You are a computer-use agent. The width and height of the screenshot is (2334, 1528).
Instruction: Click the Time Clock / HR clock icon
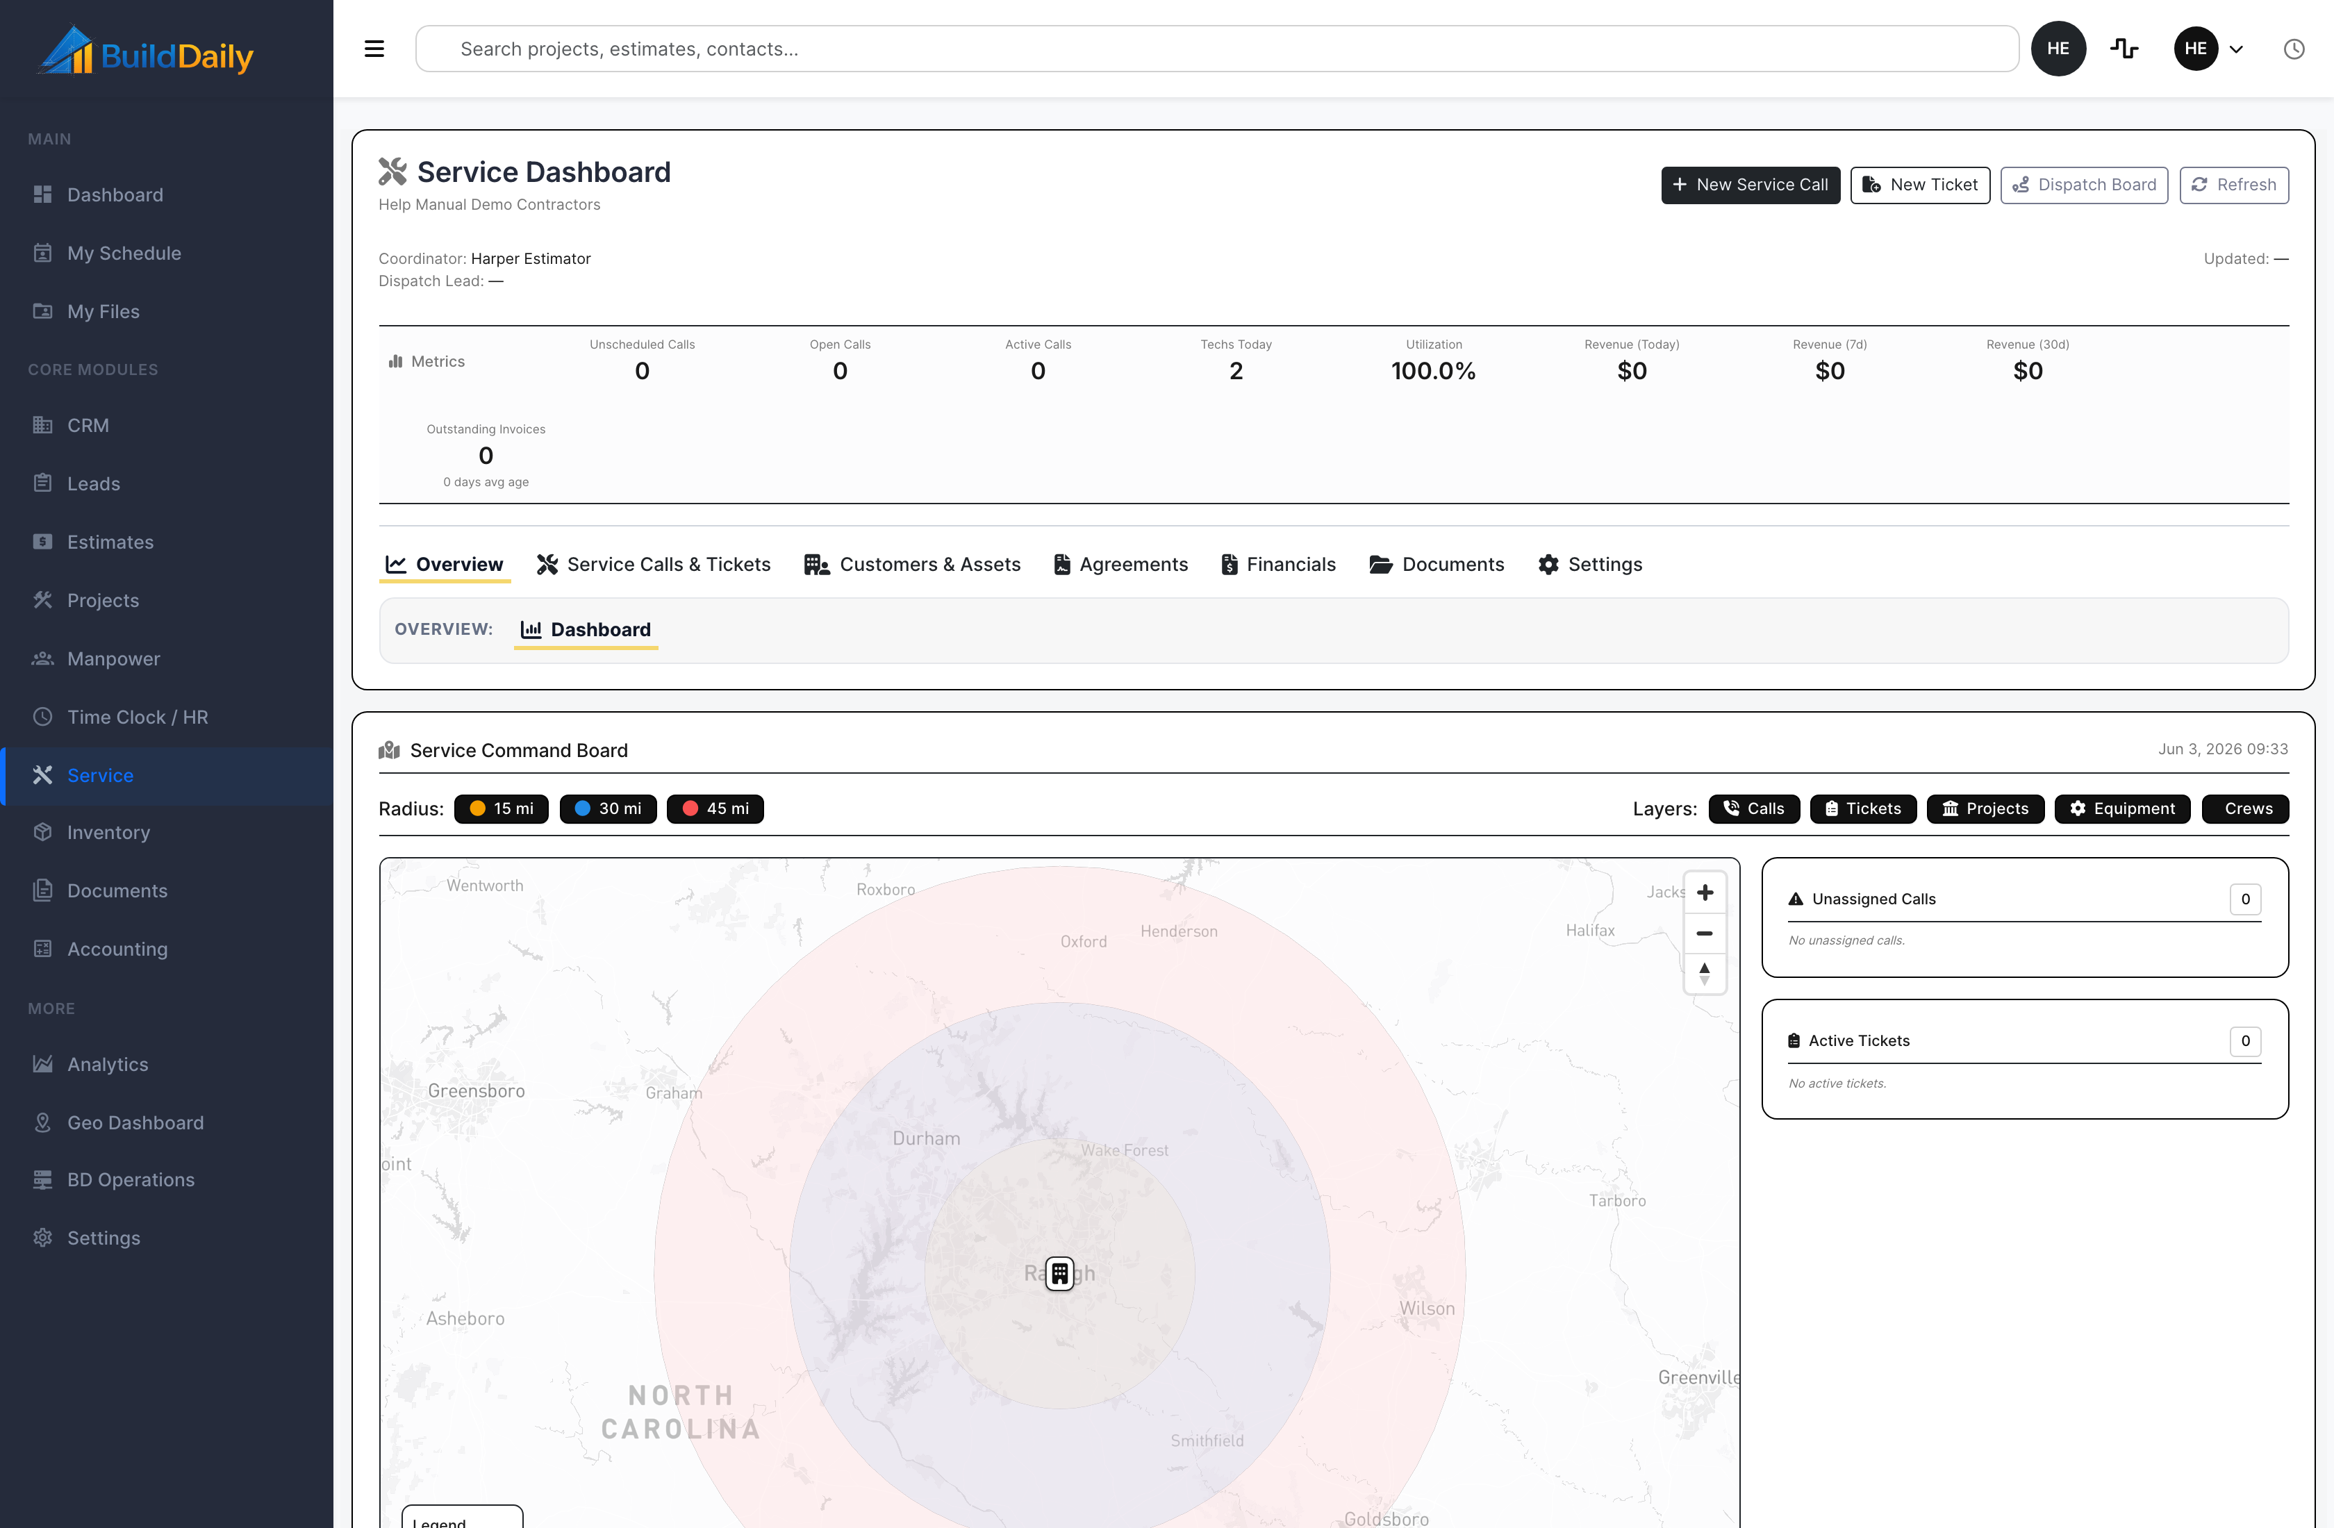click(x=42, y=716)
